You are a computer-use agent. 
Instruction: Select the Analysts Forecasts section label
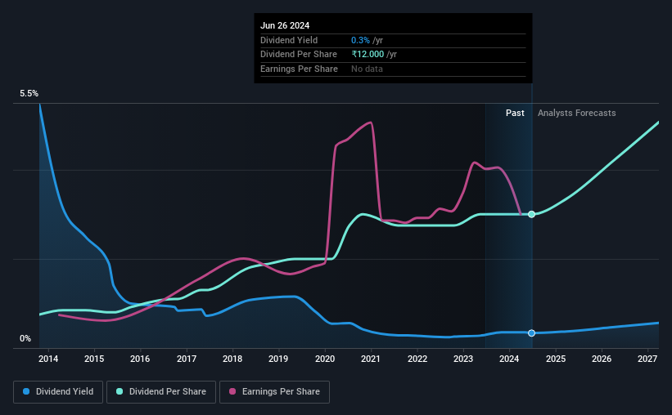(576, 113)
